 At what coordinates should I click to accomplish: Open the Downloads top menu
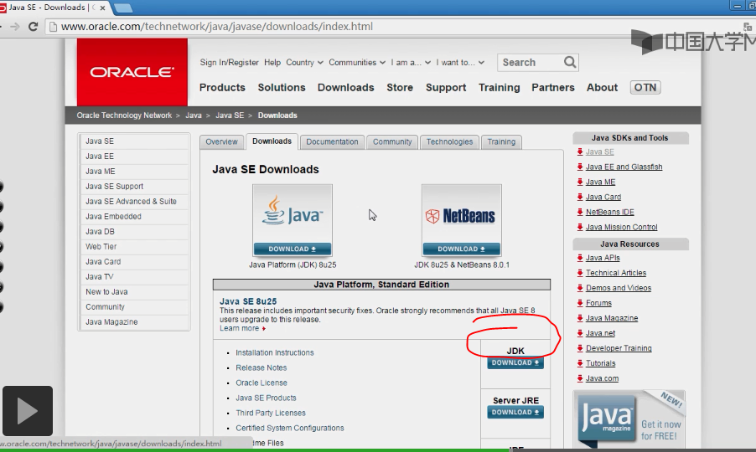pyautogui.click(x=345, y=88)
